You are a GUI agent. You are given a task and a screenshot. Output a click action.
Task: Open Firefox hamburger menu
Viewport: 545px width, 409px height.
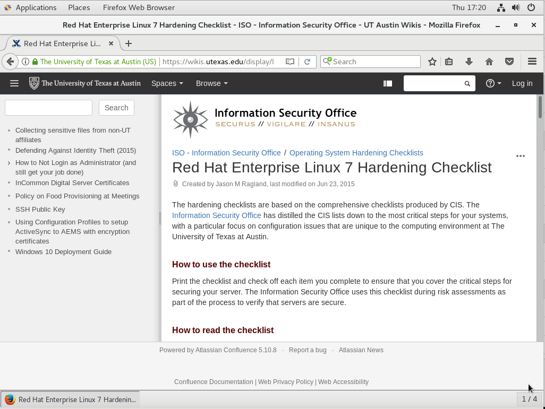point(532,62)
